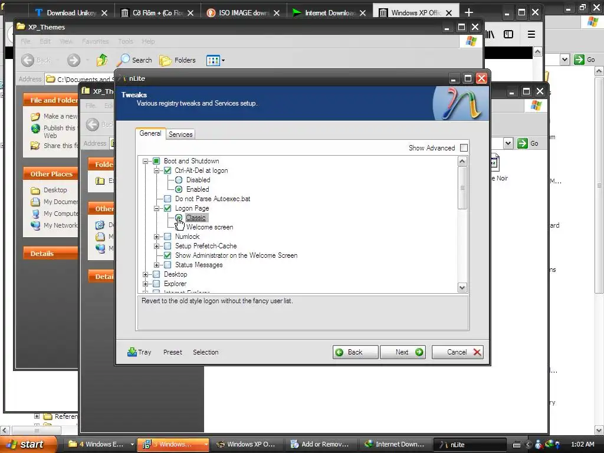Check the Setup Prefetch-Cache checkbox
The height and width of the screenshot is (453, 604).
click(168, 246)
